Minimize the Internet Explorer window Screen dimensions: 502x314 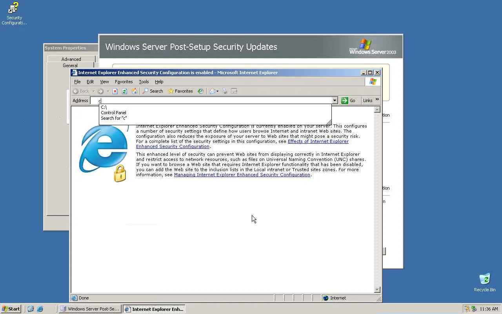(364, 73)
